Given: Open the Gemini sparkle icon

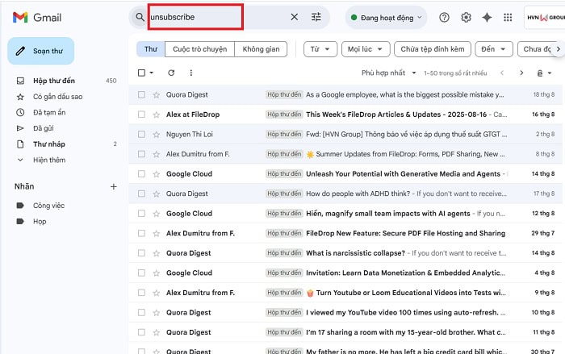Looking at the screenshot, I should [487, 17].
